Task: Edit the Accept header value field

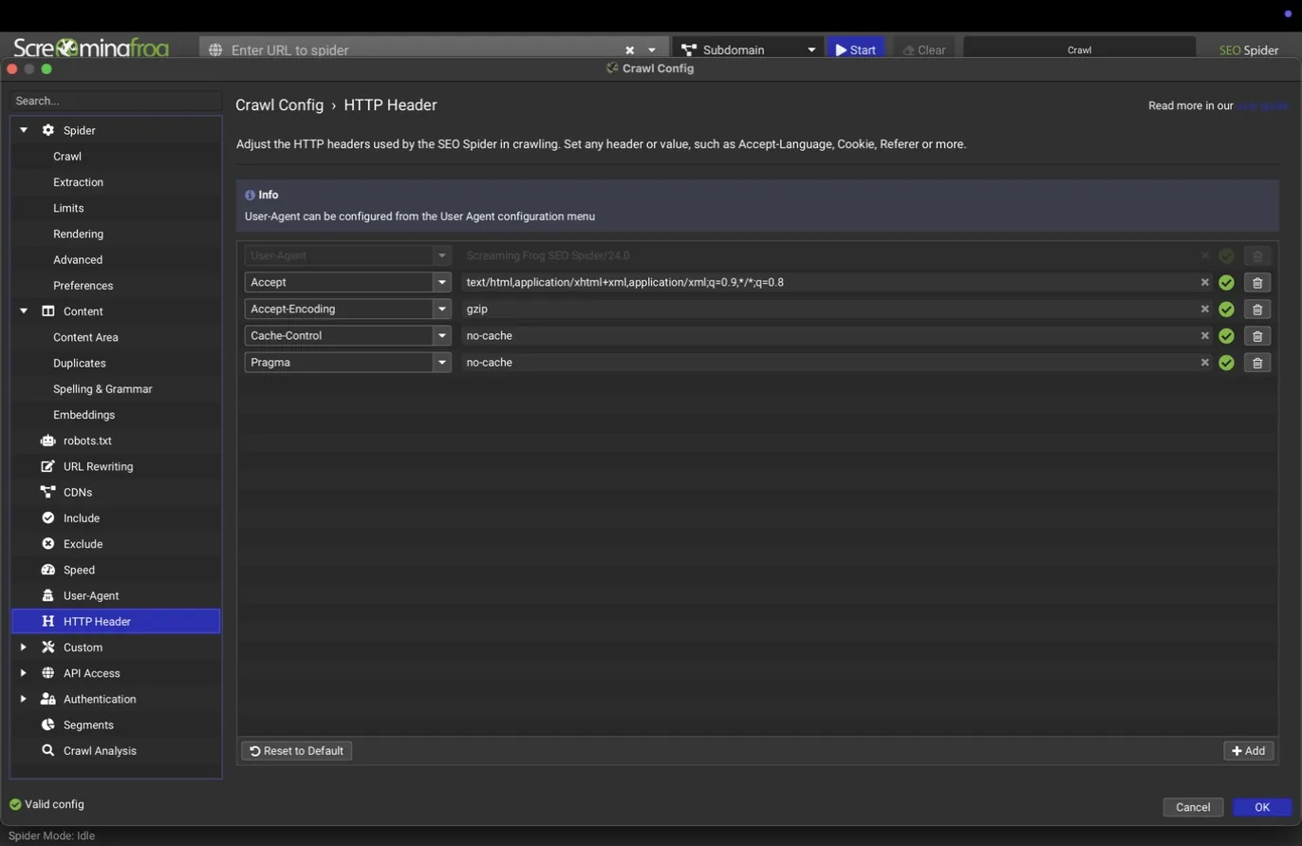Action: [828, 282]
